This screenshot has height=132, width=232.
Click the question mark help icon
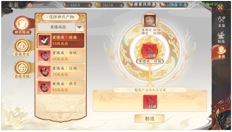click(30, 6)
